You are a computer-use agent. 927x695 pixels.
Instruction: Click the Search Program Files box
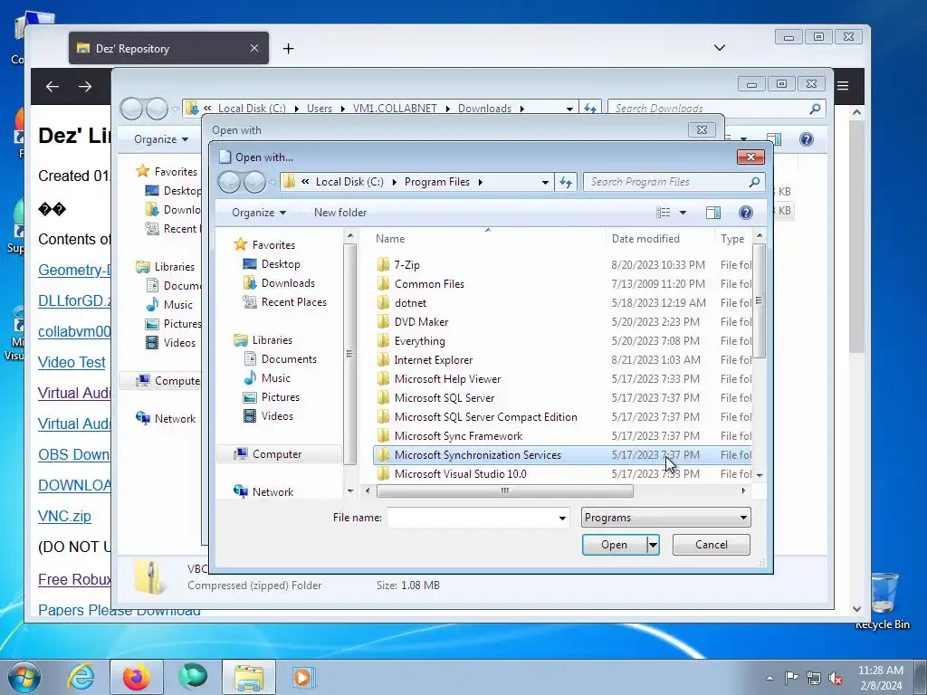674,182
